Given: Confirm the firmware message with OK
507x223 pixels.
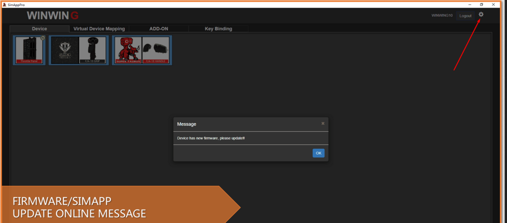Looking at the screenshot, I should [318, 153].
